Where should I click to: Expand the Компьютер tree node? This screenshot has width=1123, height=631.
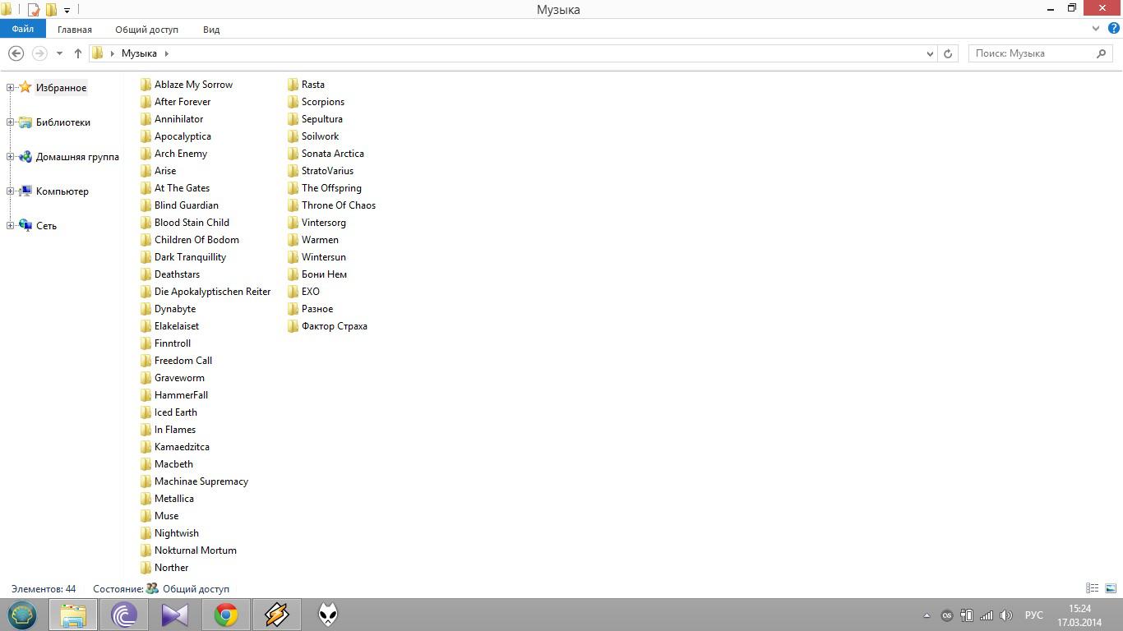click(11, 191)
